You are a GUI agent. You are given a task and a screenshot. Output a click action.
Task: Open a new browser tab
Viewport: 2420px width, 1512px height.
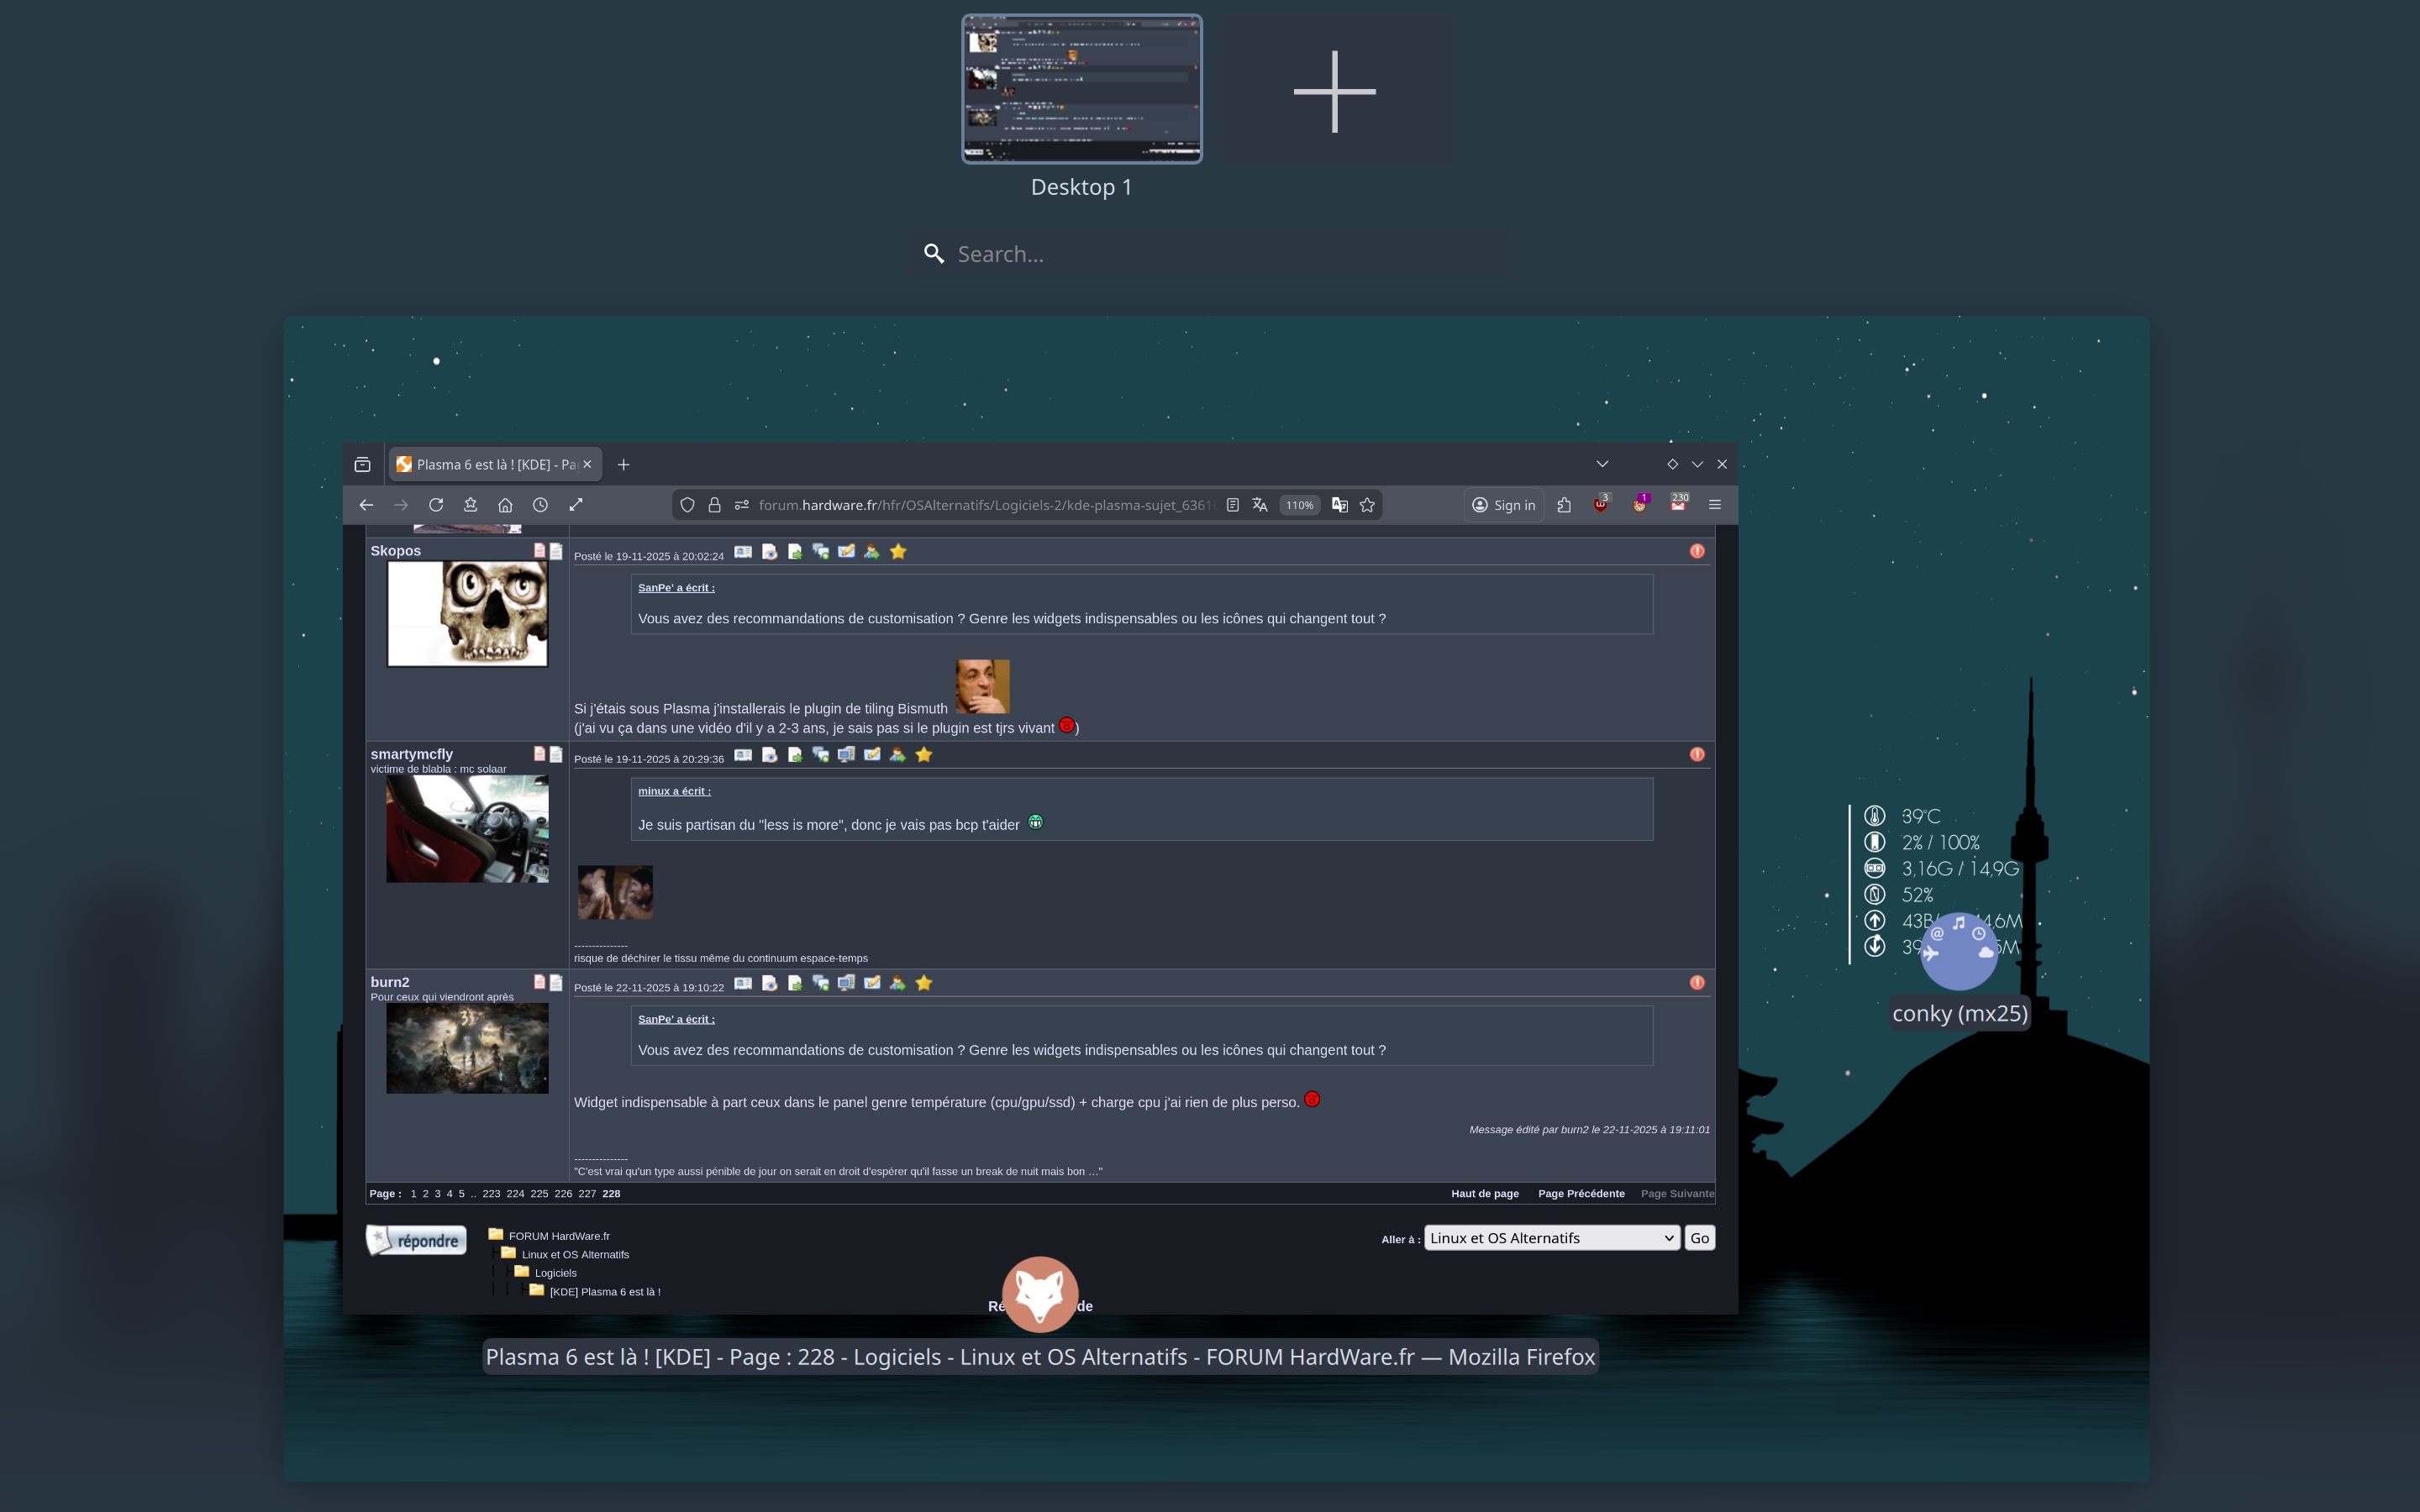coord(623,464)
